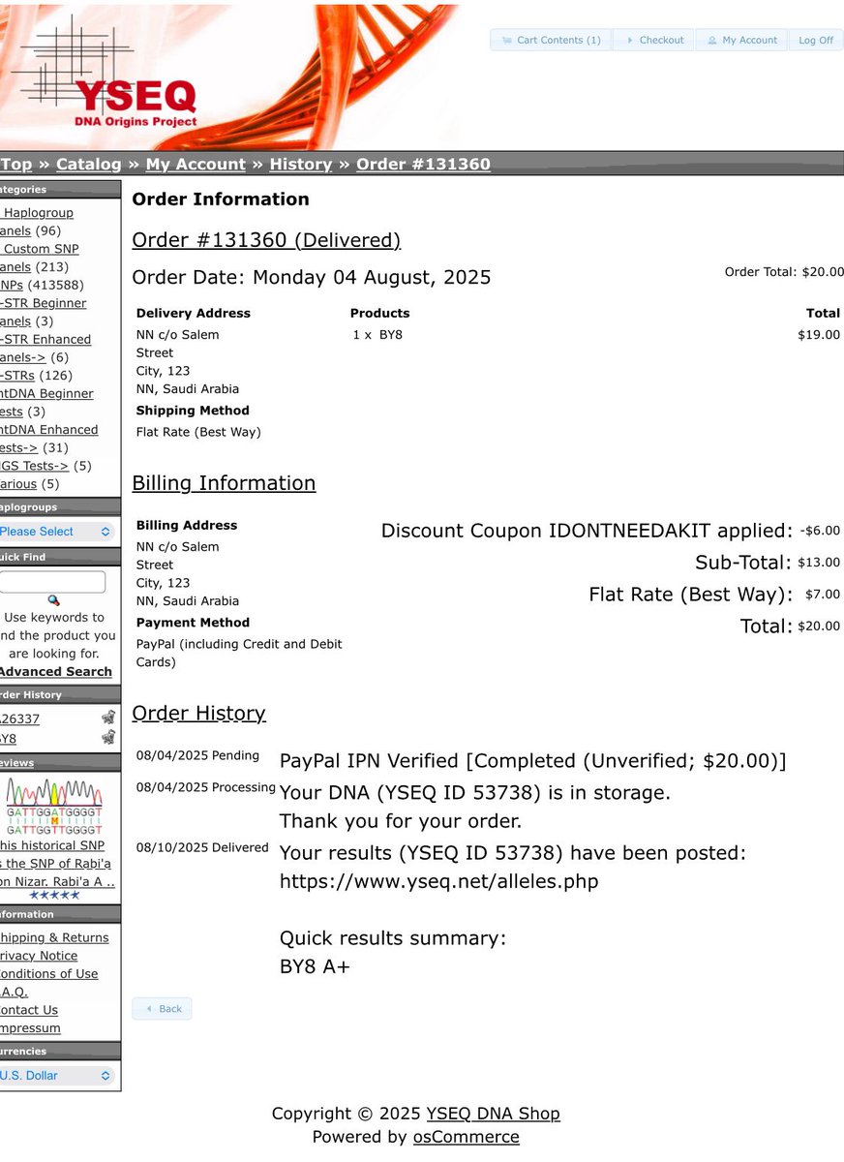Open Conditions of Use link
The height and width of the screenshot is (1162, 844).
(48, 974)
